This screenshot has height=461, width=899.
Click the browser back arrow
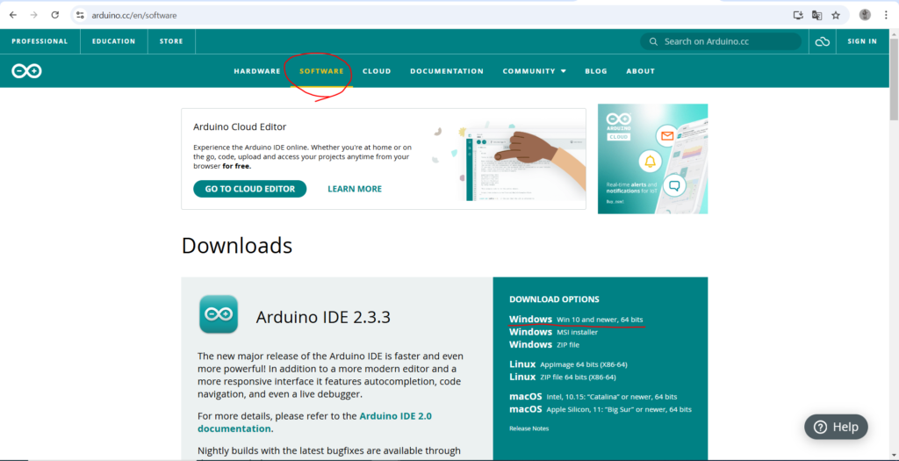12,16
